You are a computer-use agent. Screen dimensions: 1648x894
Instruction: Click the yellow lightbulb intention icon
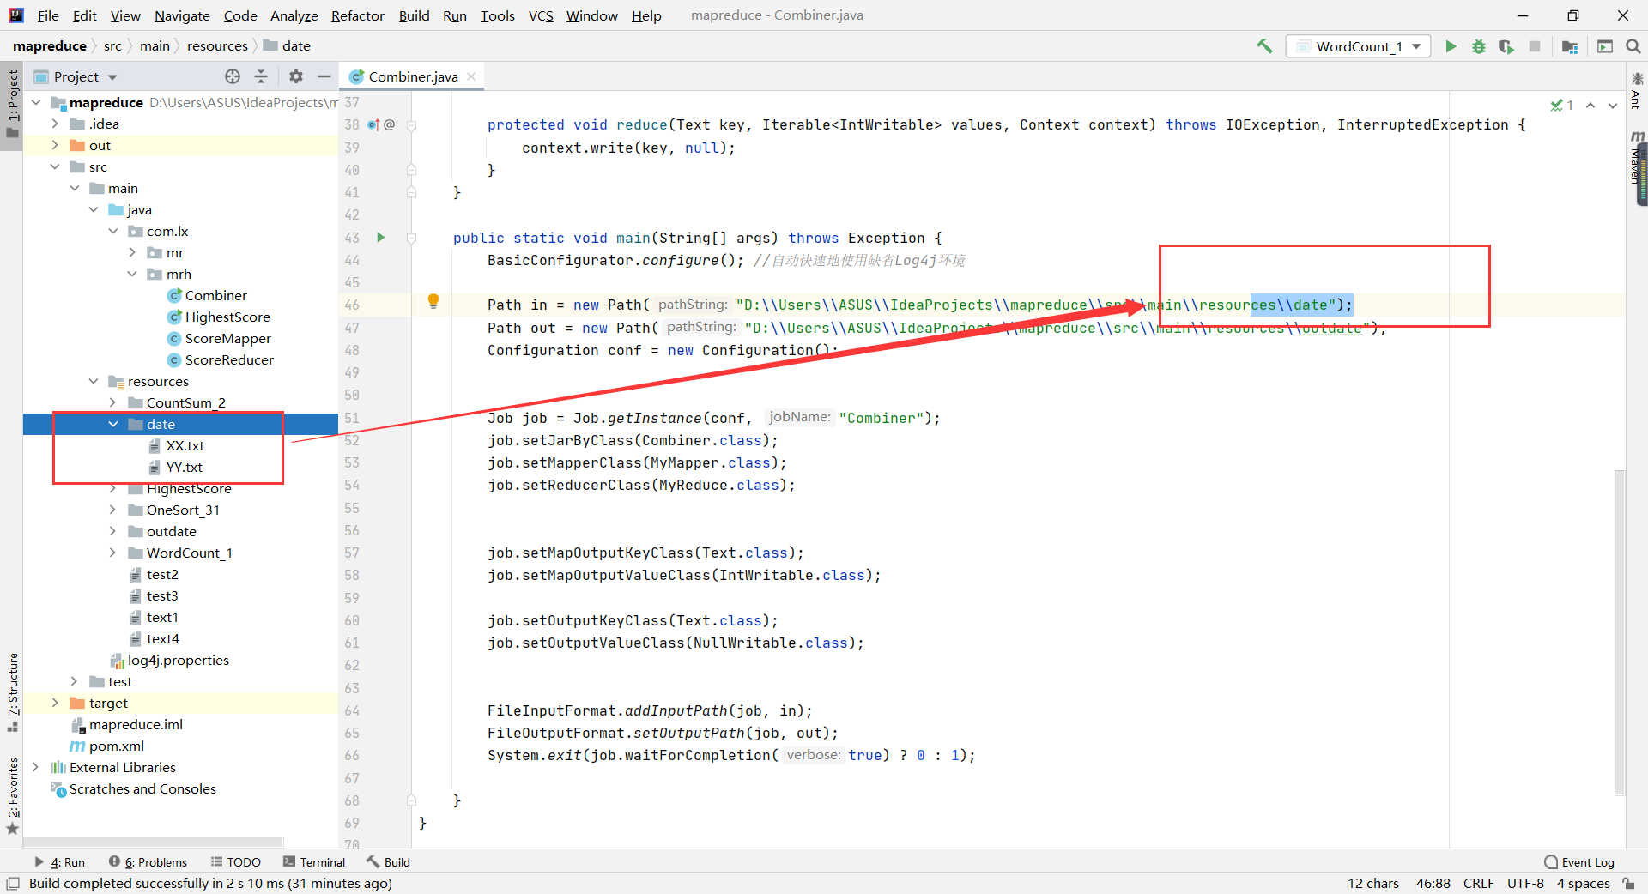433,301
